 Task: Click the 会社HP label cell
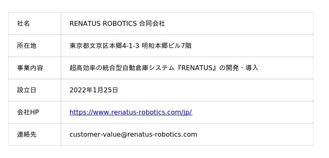(35, 112)
